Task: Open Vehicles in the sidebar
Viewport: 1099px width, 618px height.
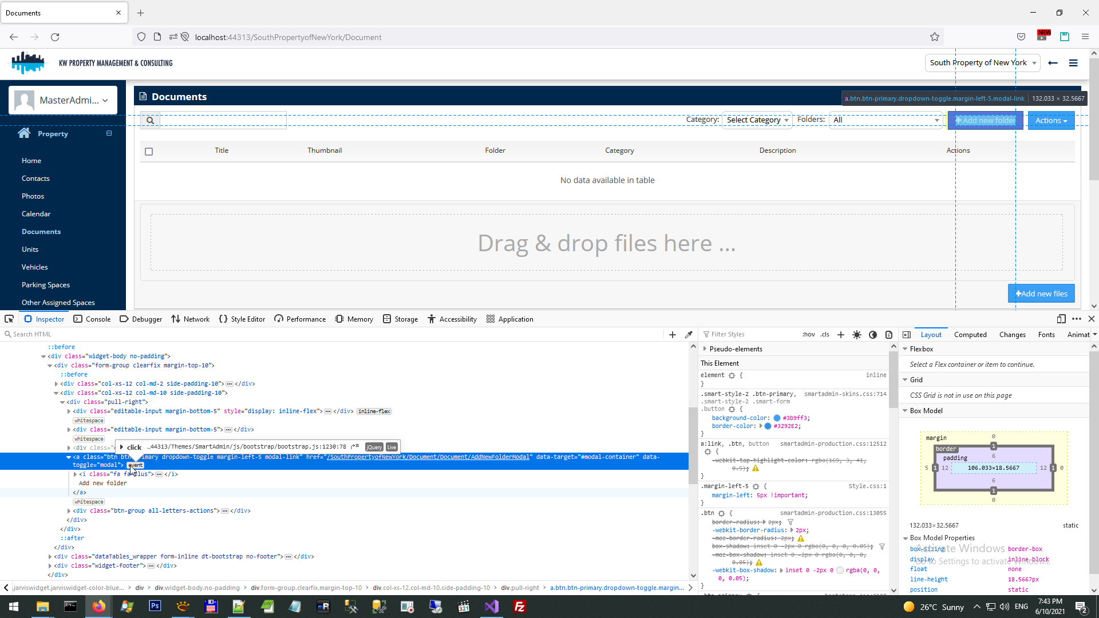Action: coord(35,267)
